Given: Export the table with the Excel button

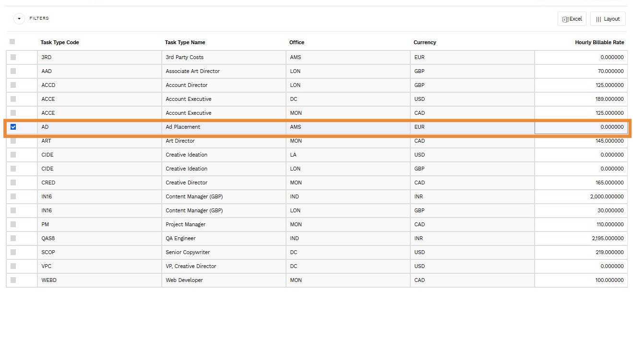Looking at the screenshot, I should tap(572, 19).
